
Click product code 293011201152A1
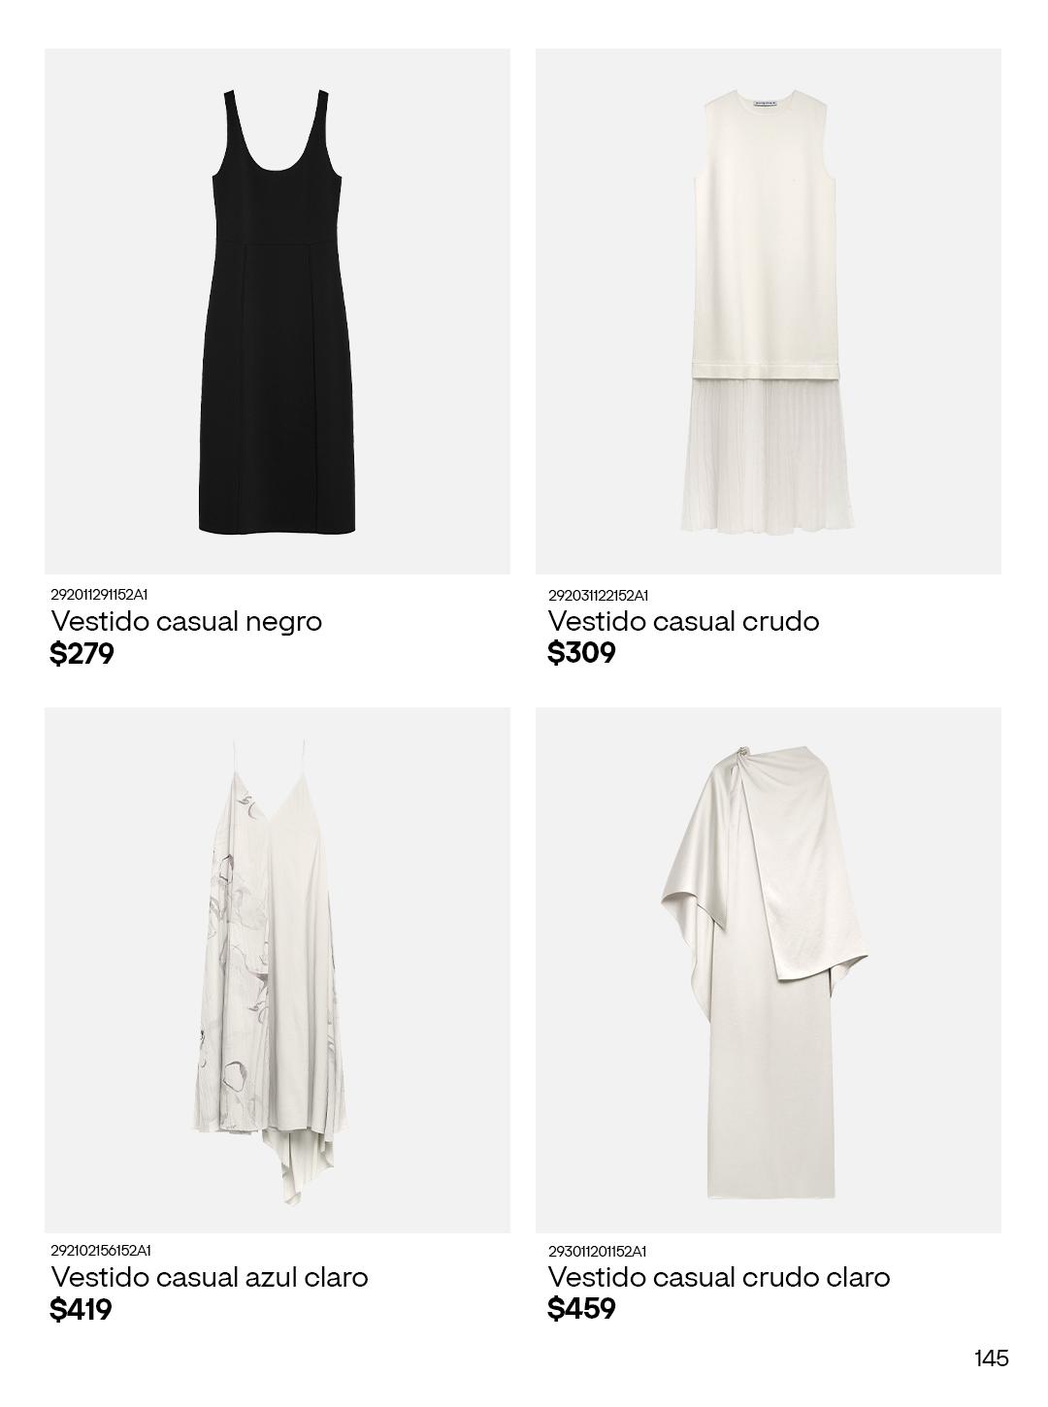click(x=597, y=1251)
